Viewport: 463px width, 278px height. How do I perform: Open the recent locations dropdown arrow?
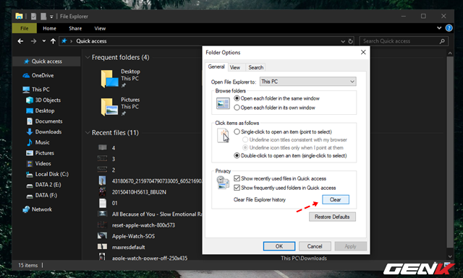43,41
